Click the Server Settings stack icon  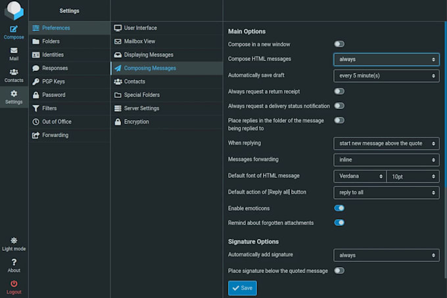[x=118, y=108]
